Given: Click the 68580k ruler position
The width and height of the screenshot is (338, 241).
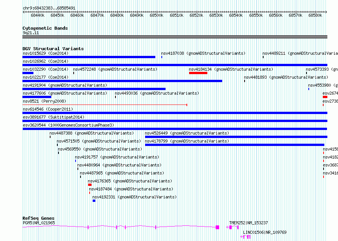Looking at the screenshot, I should (315, 15).
